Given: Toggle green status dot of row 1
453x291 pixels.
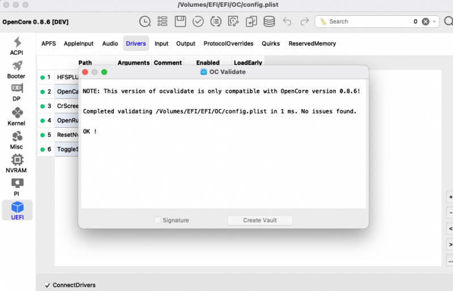Looking at the screenshot, I should (x=42, y=77).
